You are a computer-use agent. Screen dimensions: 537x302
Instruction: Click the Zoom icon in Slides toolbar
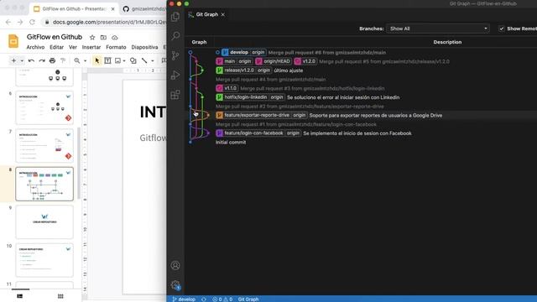(77, 60)
